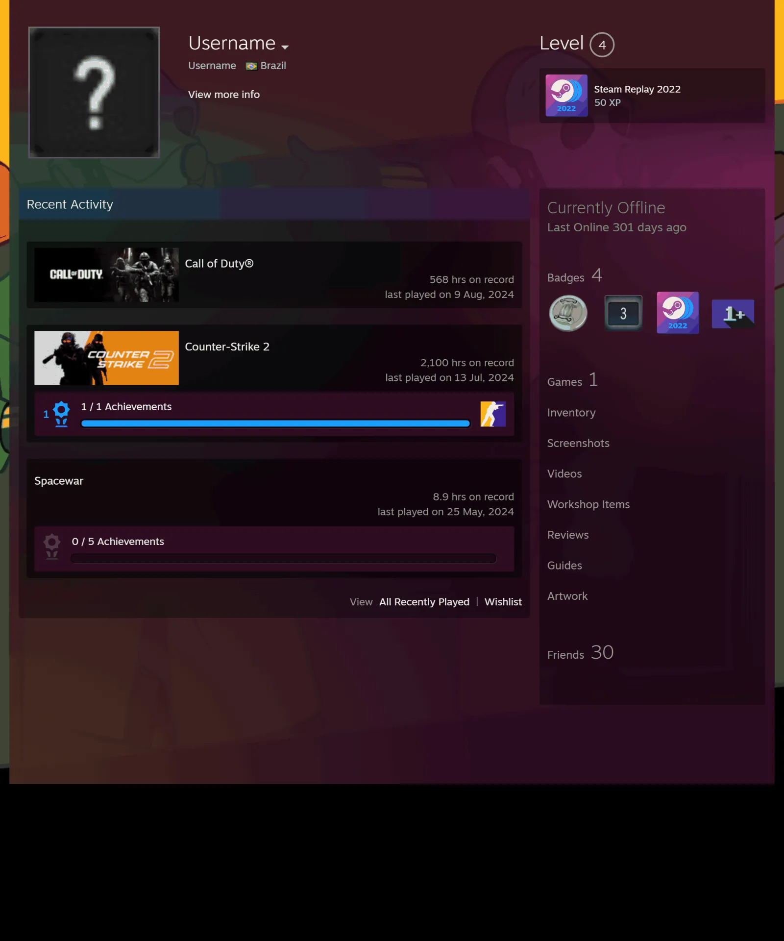Screen dimensions: 784x941
Task: Open the Call of Duty game thumbnail
Action: [x=106, y=275]
